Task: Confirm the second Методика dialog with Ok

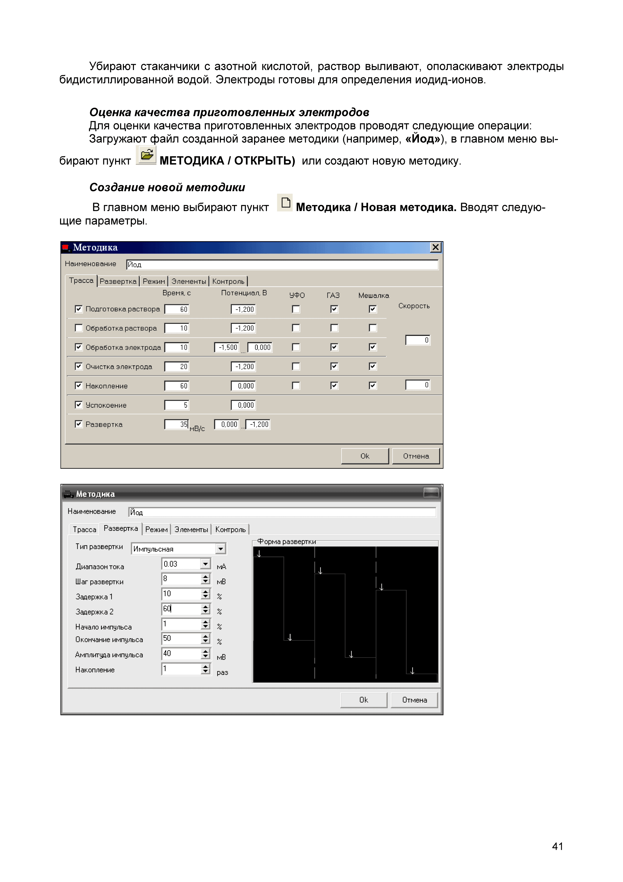Action: tap(364, 700)
